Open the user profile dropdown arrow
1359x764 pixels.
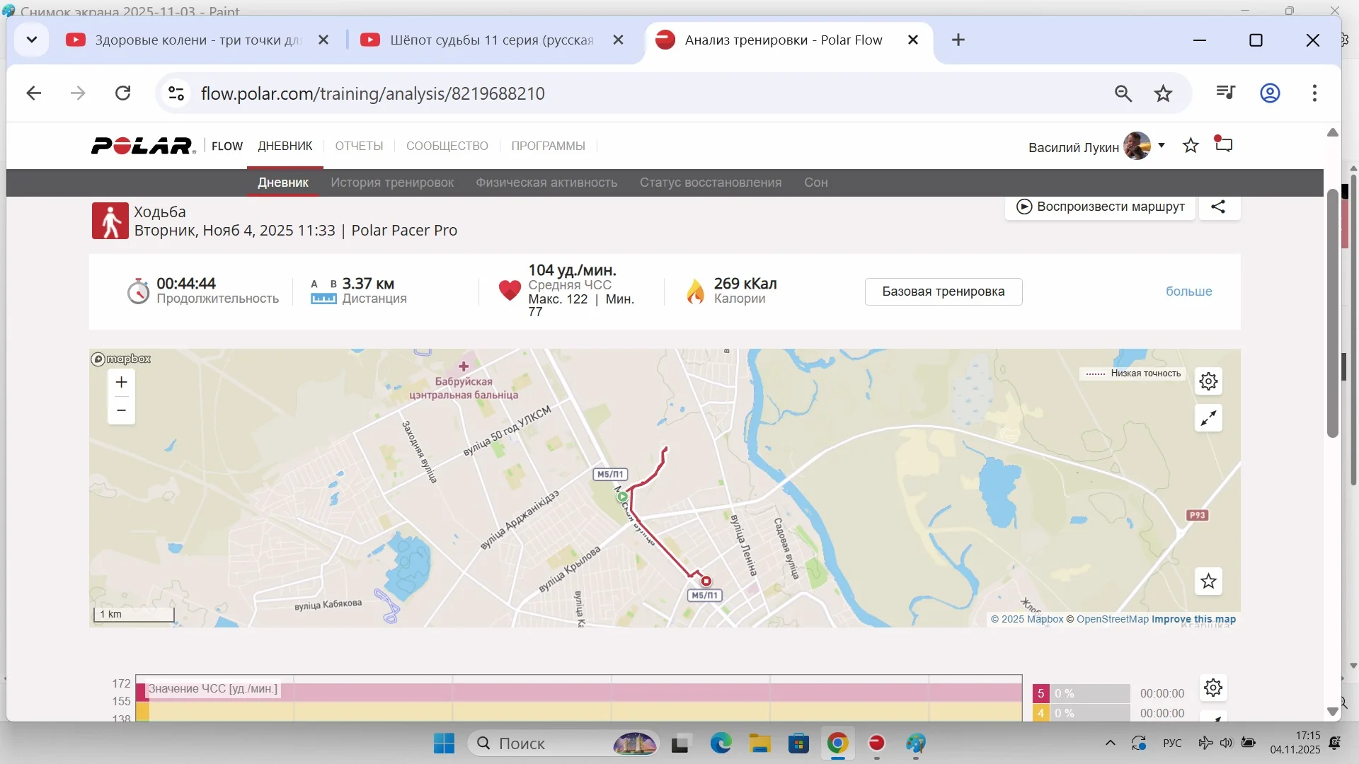tap(1162, 146)
